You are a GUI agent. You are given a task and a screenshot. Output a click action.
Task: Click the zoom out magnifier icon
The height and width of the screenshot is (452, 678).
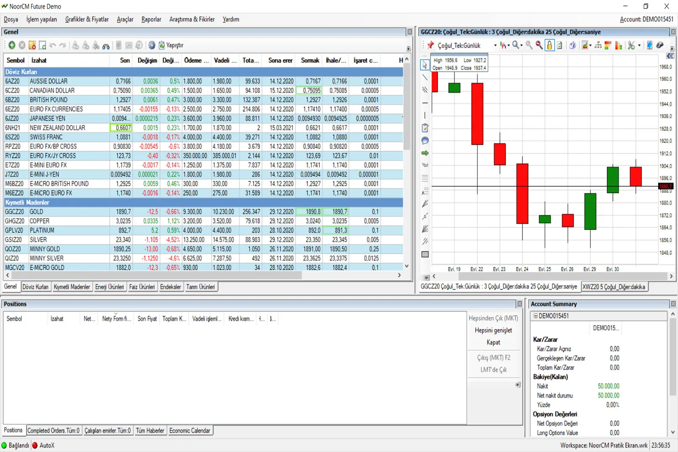(x=539, y=45)
